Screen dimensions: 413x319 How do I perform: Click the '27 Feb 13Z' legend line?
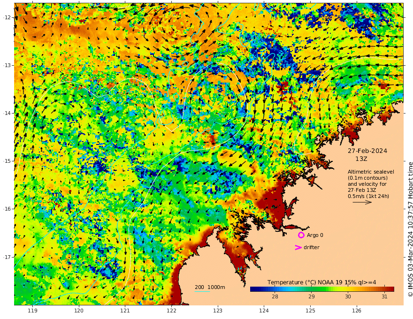pyautogui.click(x=362, y=190)
